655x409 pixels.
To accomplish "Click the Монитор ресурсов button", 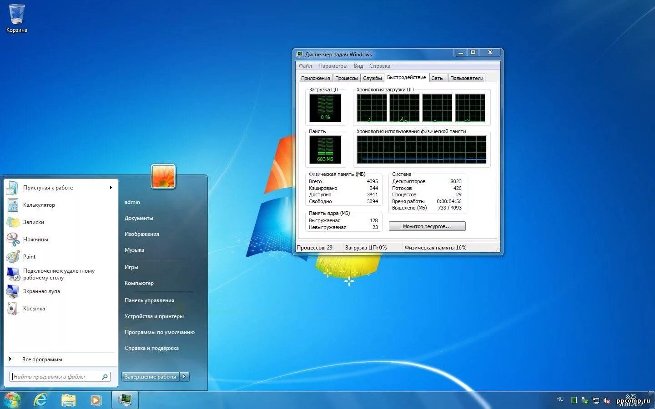I will click(427, 226).
